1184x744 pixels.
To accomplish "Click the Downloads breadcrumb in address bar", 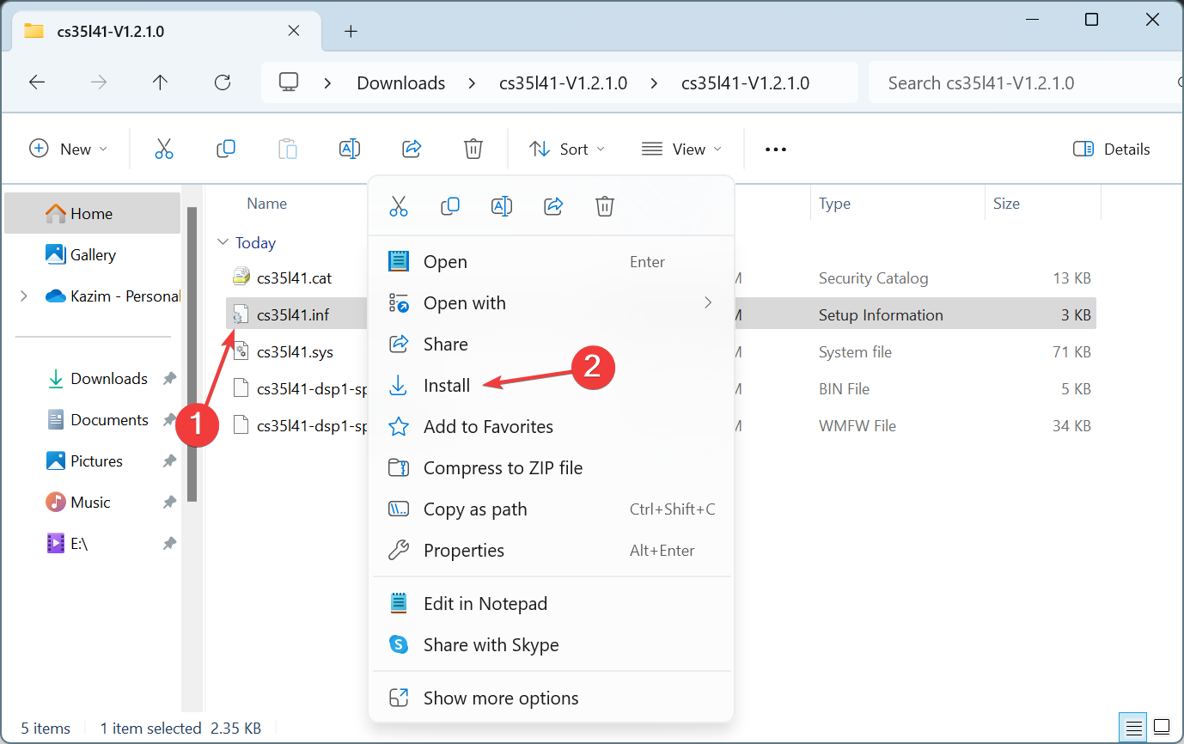I will click(x=401, y=82).
